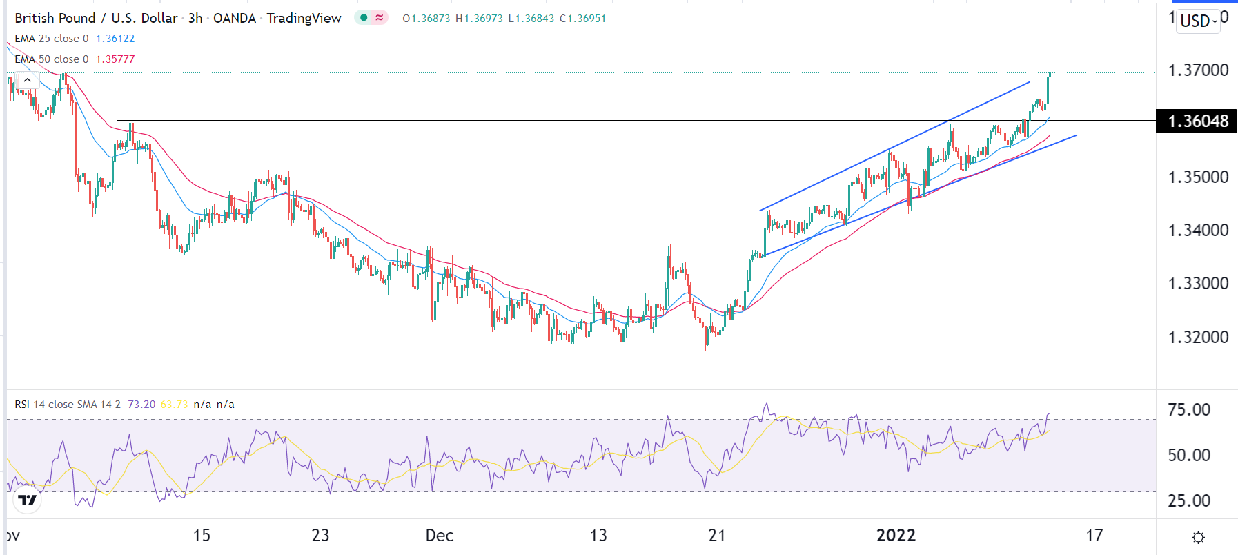
Task: Click the RSI 14 indicator legend
Action: pos(67,405)
